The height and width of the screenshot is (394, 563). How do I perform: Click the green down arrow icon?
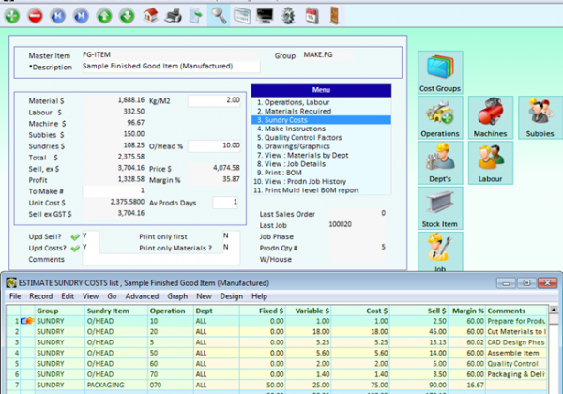tap(127, 16)
